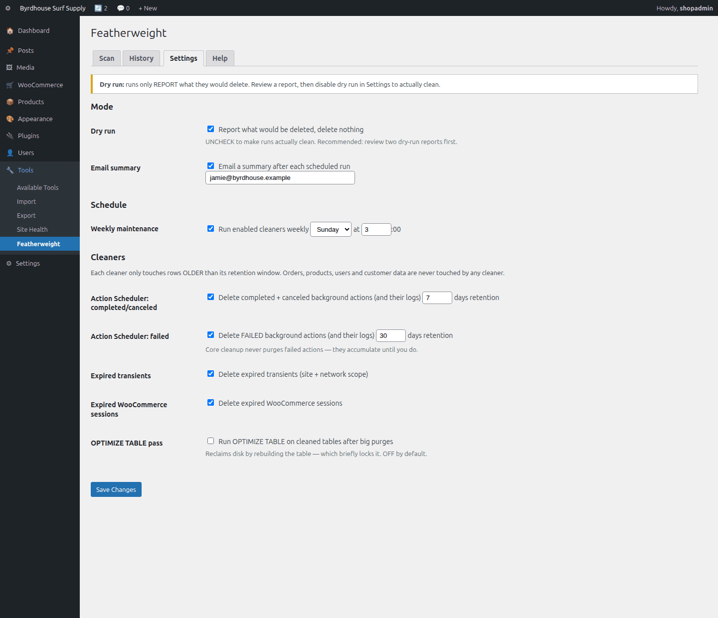718x618 pixels.
Task: Open the WooCommerce menu item
Action: (x=40, y=85)
